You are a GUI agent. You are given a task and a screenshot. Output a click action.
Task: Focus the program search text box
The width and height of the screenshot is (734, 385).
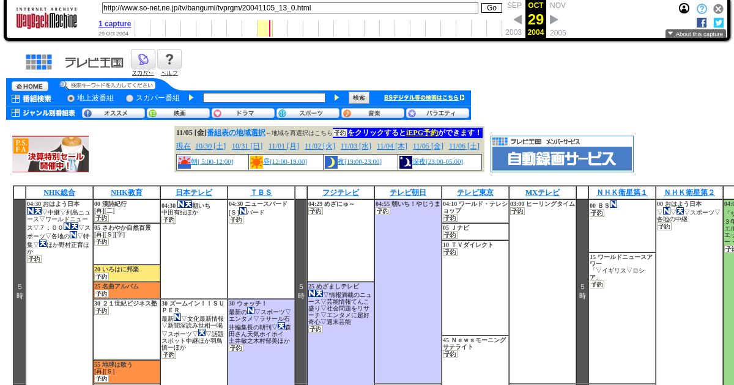point(264,98)
